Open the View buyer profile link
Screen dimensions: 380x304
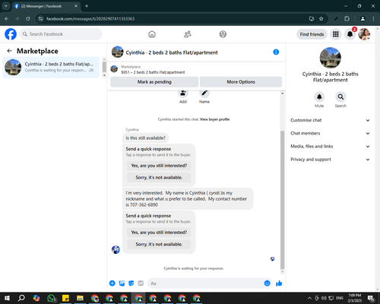(x=214, y=119)
